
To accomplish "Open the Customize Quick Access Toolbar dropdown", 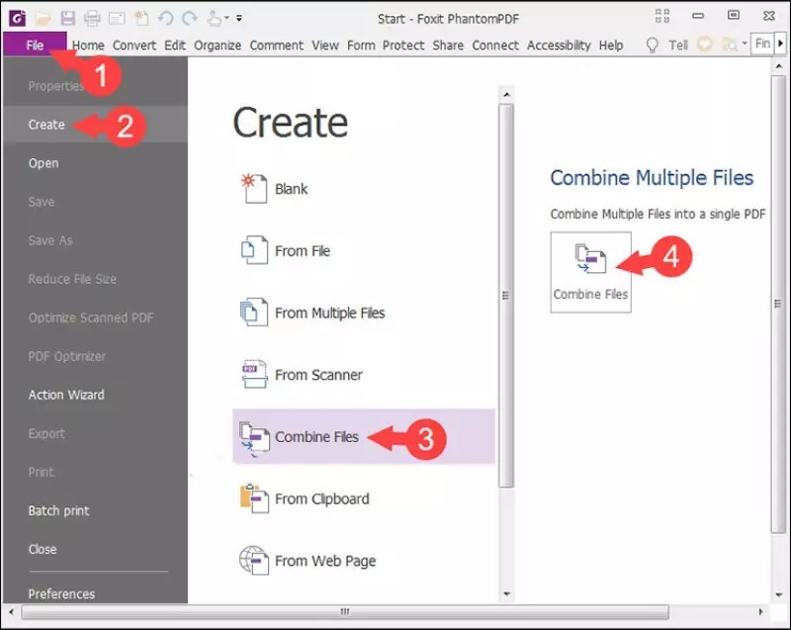I will click(x=239, y=18).
